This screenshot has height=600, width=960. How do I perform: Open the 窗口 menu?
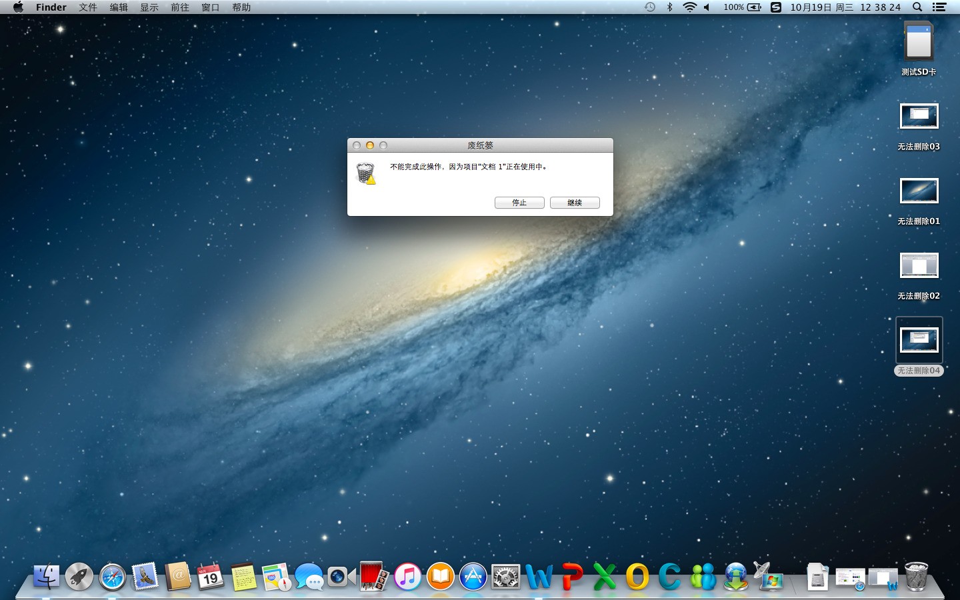click(211, 7)
